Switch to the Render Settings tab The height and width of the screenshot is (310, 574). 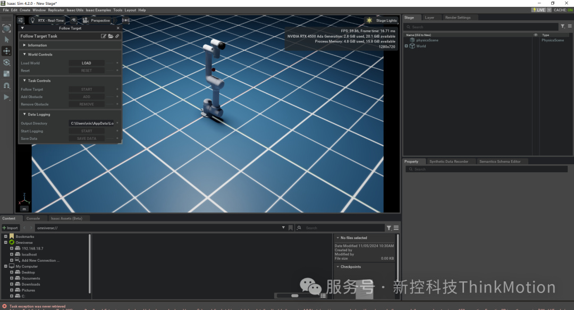pyautogui.click(x=457, y=17)
